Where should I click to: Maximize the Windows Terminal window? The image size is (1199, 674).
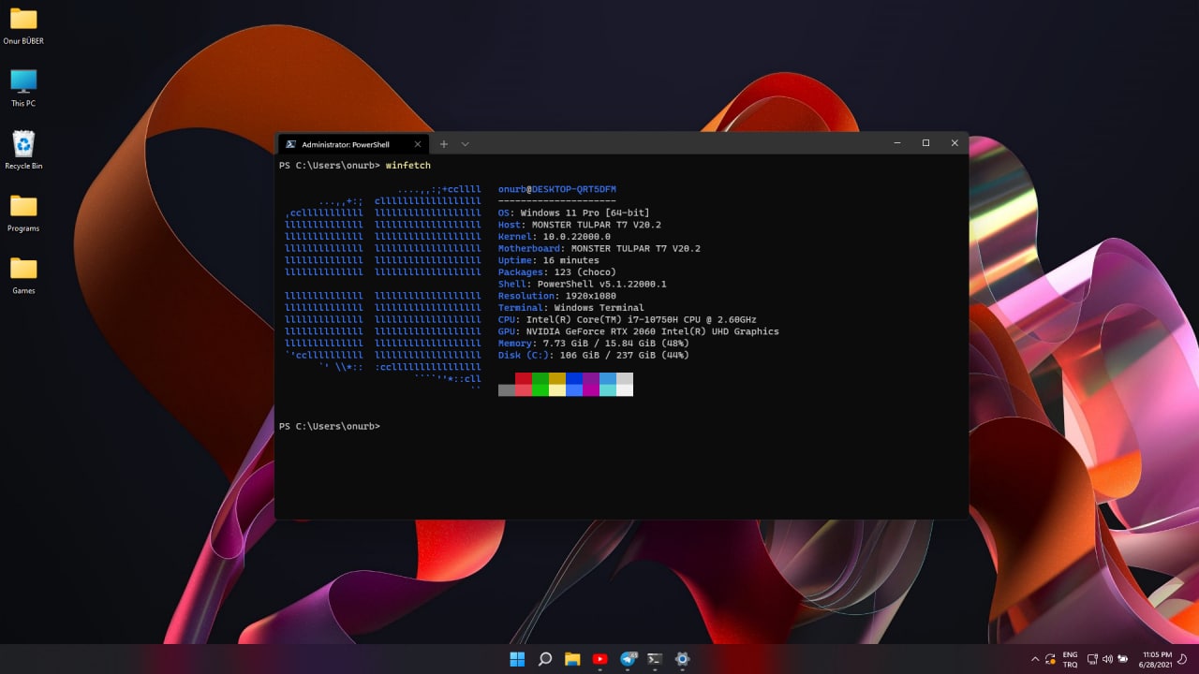click(x=925, y=143)
